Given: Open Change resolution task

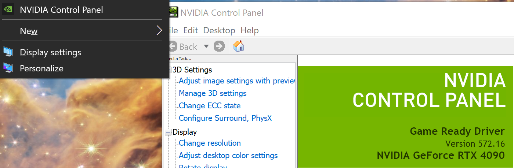Looking at the screenshot, I should (x=210, y=143).
